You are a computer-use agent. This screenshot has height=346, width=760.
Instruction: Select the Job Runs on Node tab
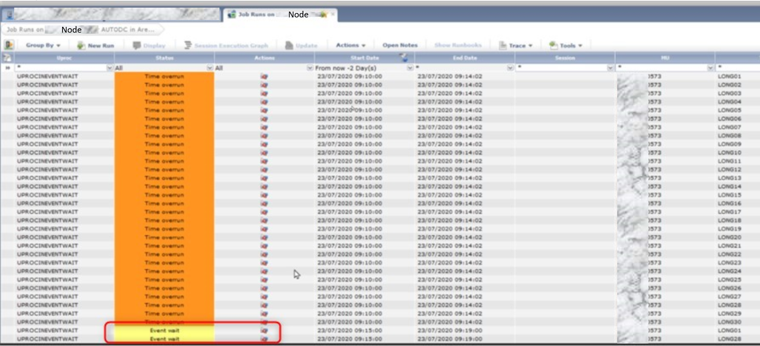280,15
